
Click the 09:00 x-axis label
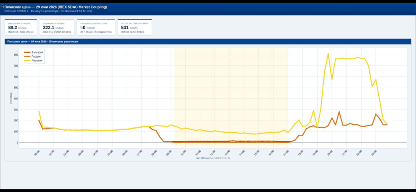click(x=169, y=153)
